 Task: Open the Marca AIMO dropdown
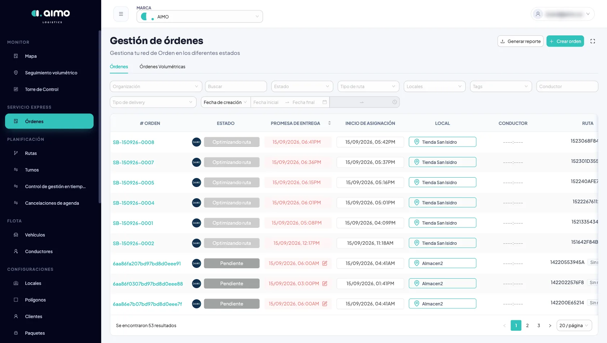[200, 17]
